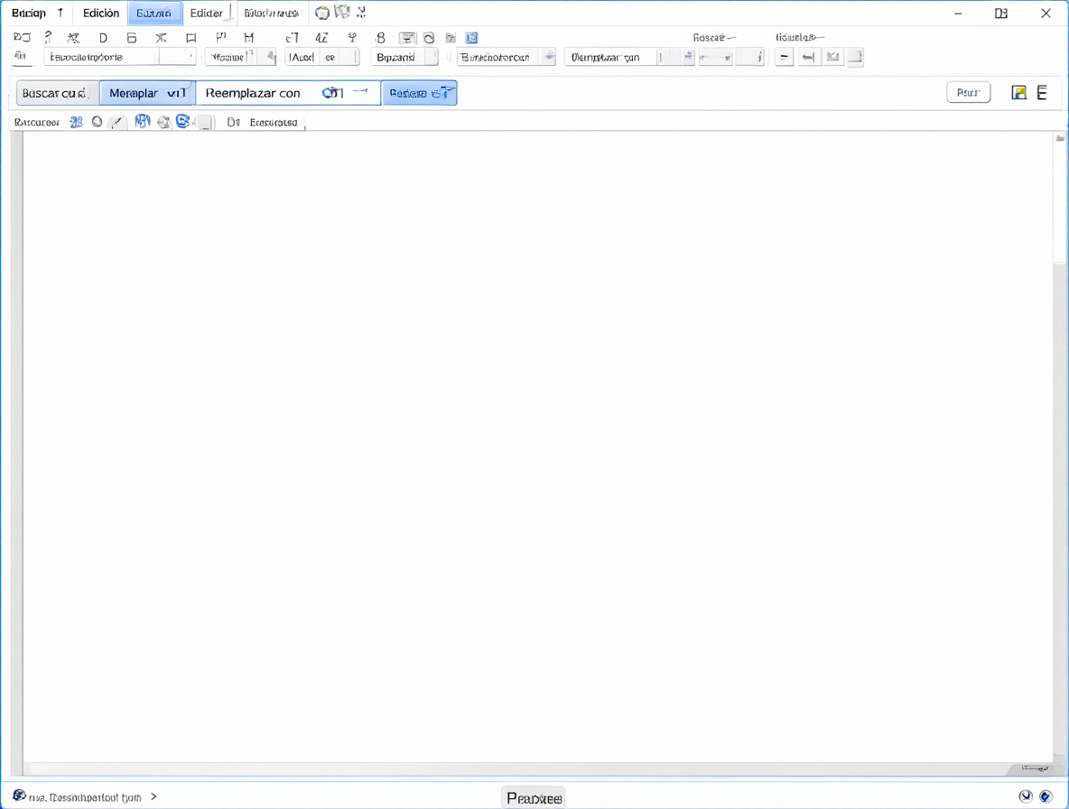Click the Erasuraso label in third toolbar

click(274, 123)
